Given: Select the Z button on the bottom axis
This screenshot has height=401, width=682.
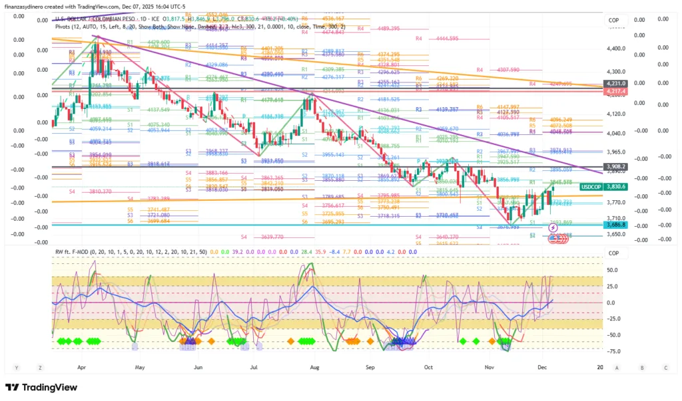Looking at the screenshot, I should (x=40, y=367).
